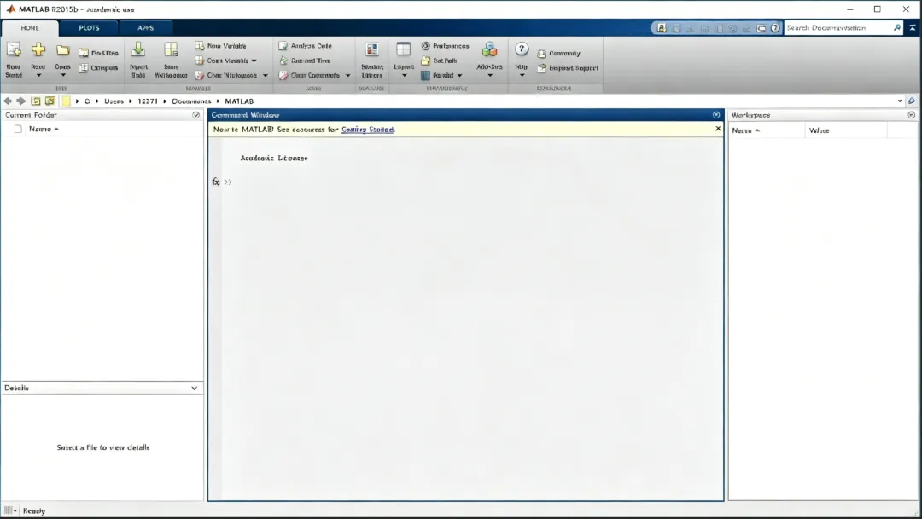The height and width of the screenshot is (519, 922).
Task: Open the Parallel dropdown arrow
Action: click(460, 75)
